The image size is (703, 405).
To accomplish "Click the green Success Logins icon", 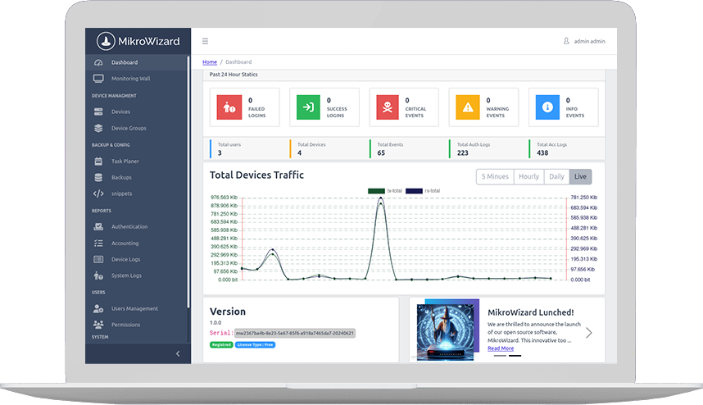I will pos(308,107).
